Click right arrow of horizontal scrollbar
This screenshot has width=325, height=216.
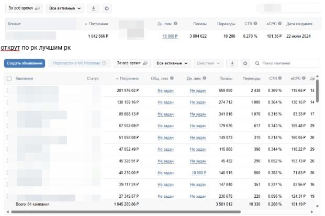pyautogui.click(x=312, y=212)
